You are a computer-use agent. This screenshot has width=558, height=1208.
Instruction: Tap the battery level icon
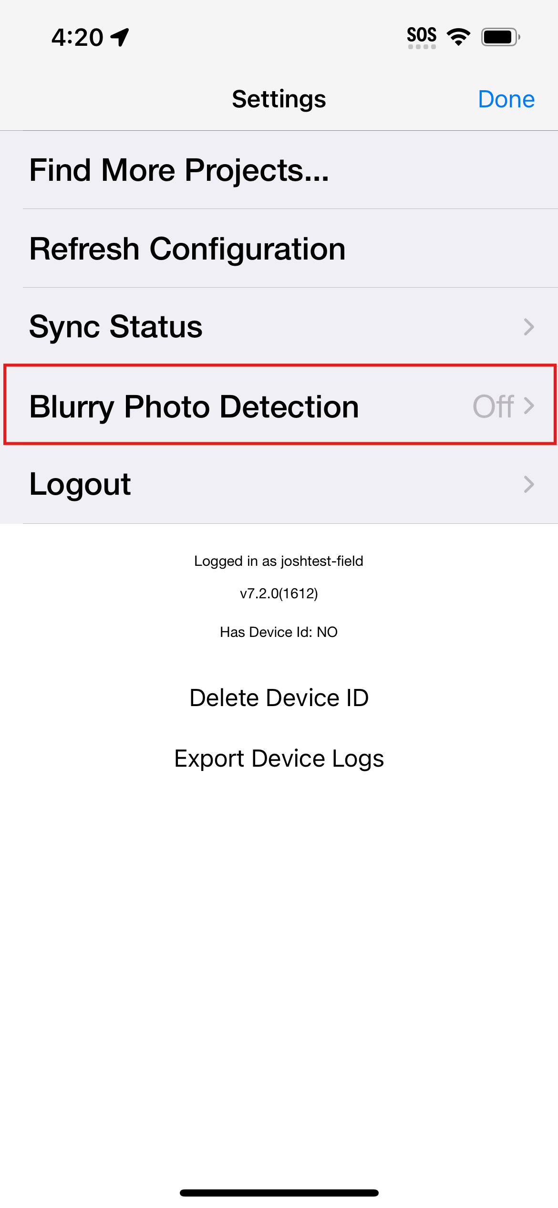point(500,37)
